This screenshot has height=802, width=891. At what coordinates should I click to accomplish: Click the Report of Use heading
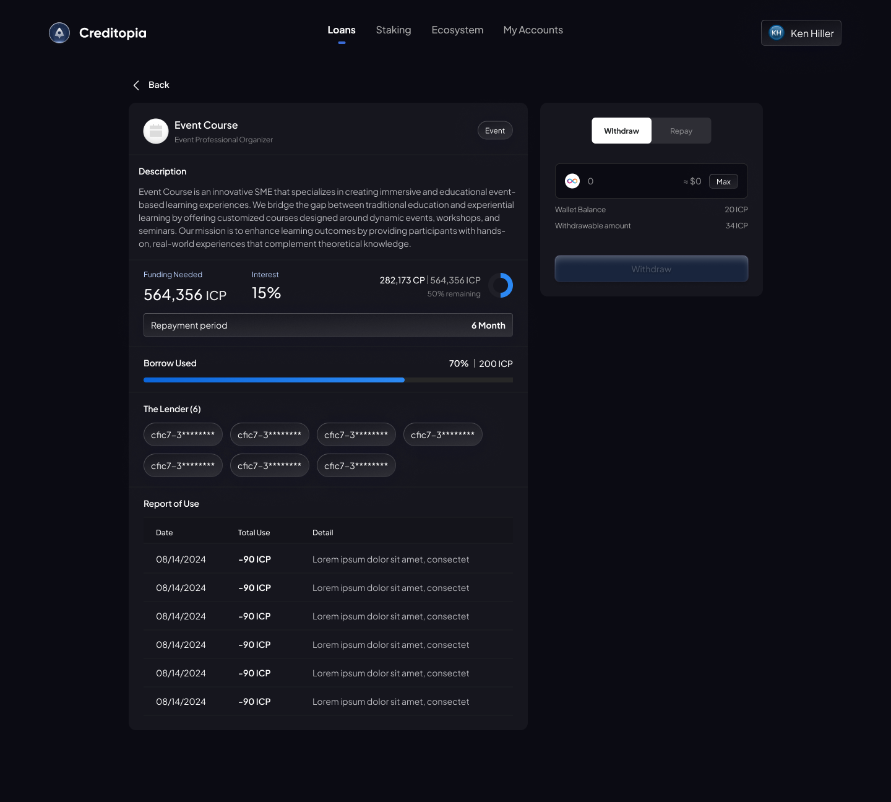tap(171, 504)
